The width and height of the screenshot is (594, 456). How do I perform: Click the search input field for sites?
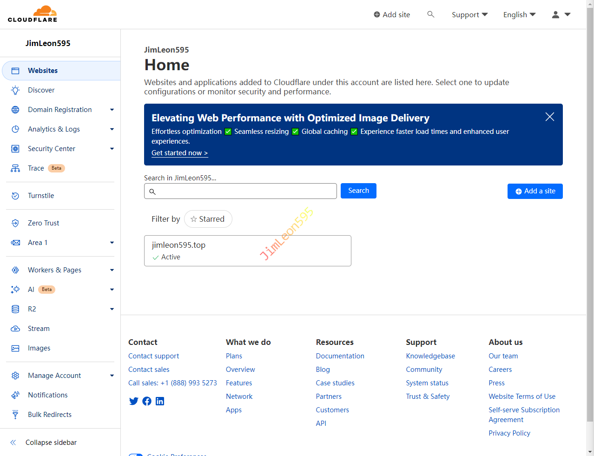pyautogui.click(x=240, y=191)
